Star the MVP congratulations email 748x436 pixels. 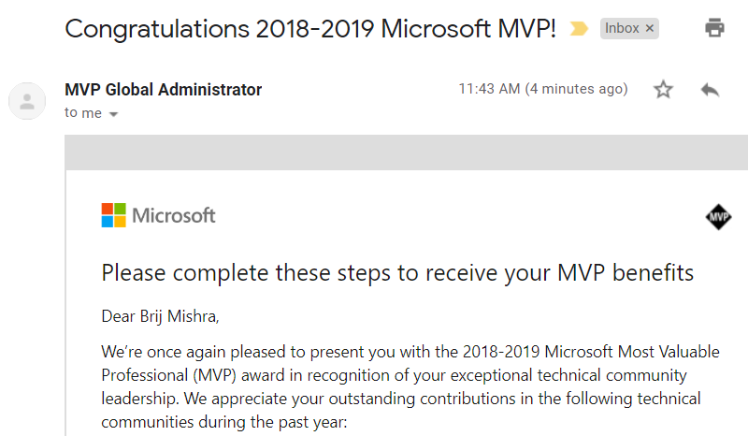click(x=663, y=90)
